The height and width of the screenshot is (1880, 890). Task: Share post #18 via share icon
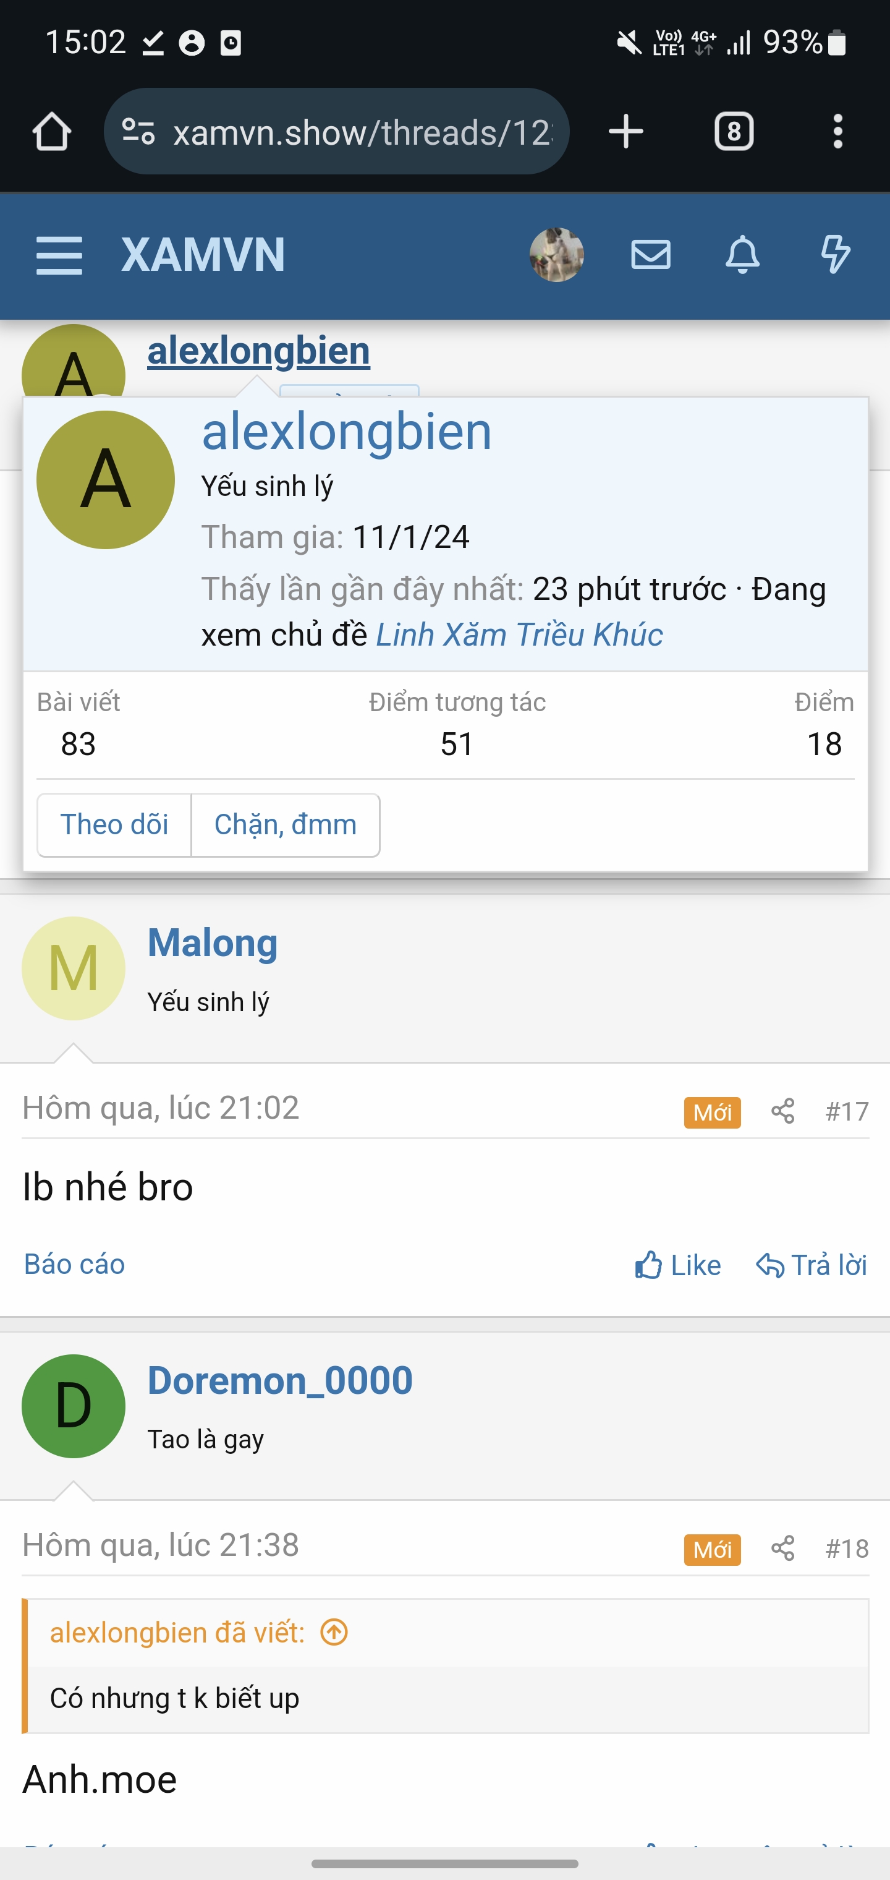click(x=782, y=1549)
